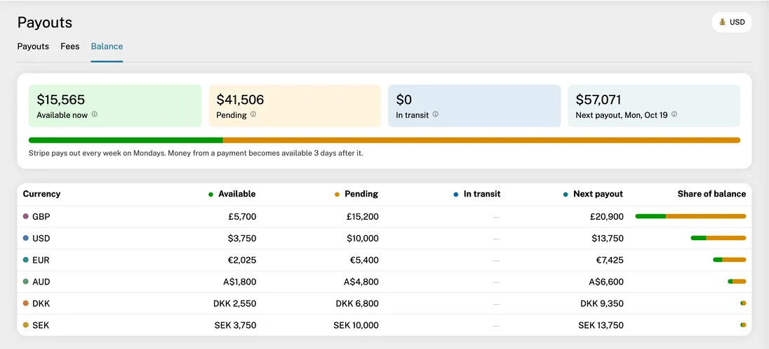Click the $13,750 next payout amount
The height and width of the screenshot is (349, 769).
[x=608, y=239]
